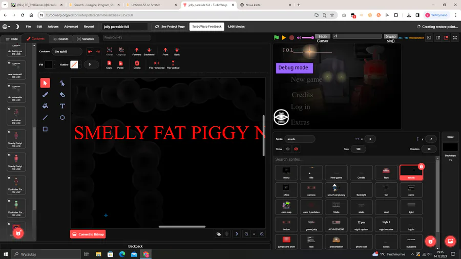The width and height of the screenshot is (461, 259).
Task: Toggle dark mode moon icon in menu bar
Action: coord(17,27)
